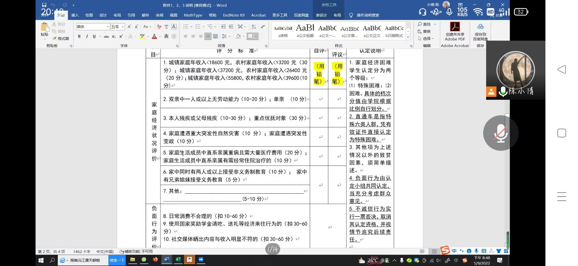
Task: Click the Sort button in Paragraph group
Action: pyautogui.click(x=254, y=27)
